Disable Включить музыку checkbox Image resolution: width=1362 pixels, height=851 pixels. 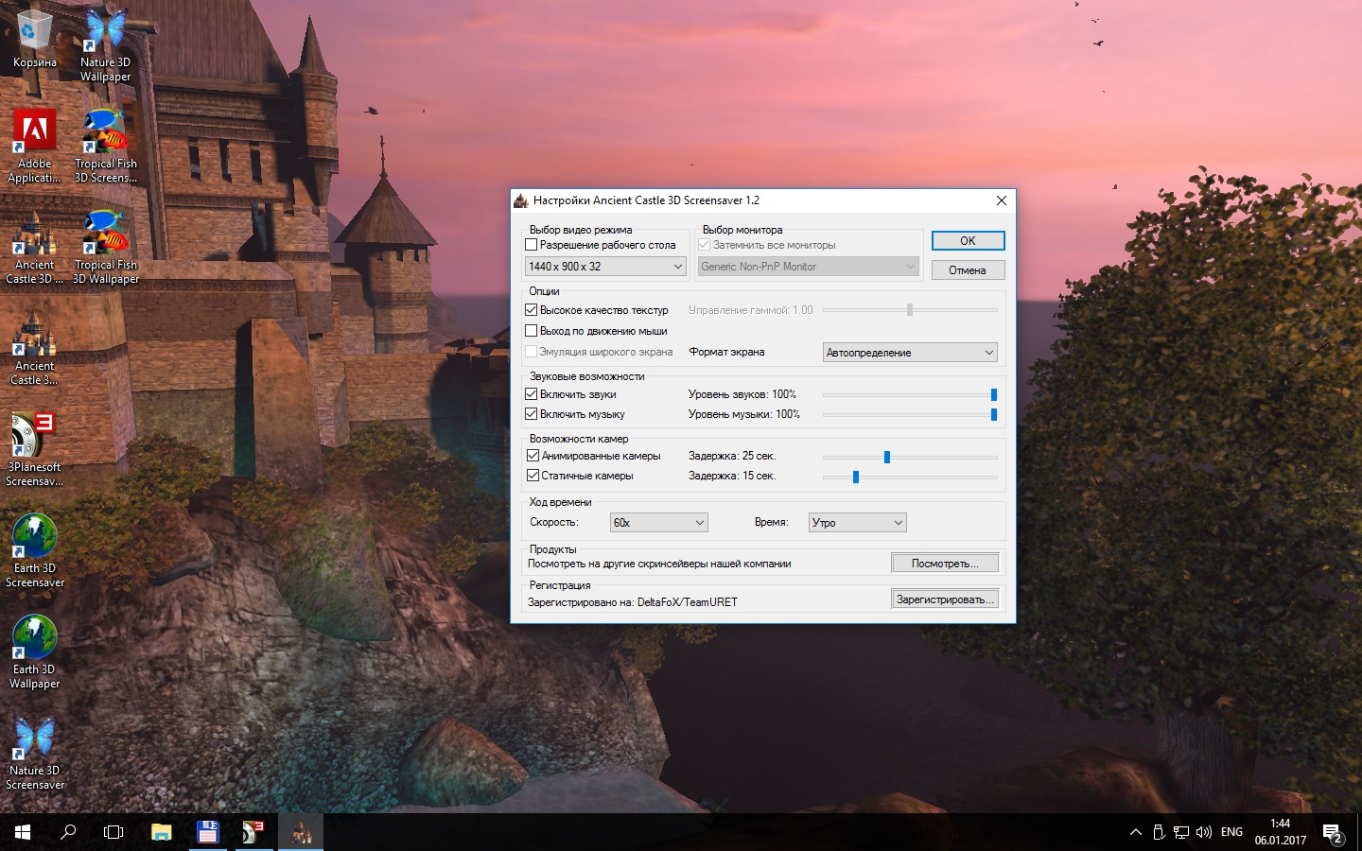[532, 414]
